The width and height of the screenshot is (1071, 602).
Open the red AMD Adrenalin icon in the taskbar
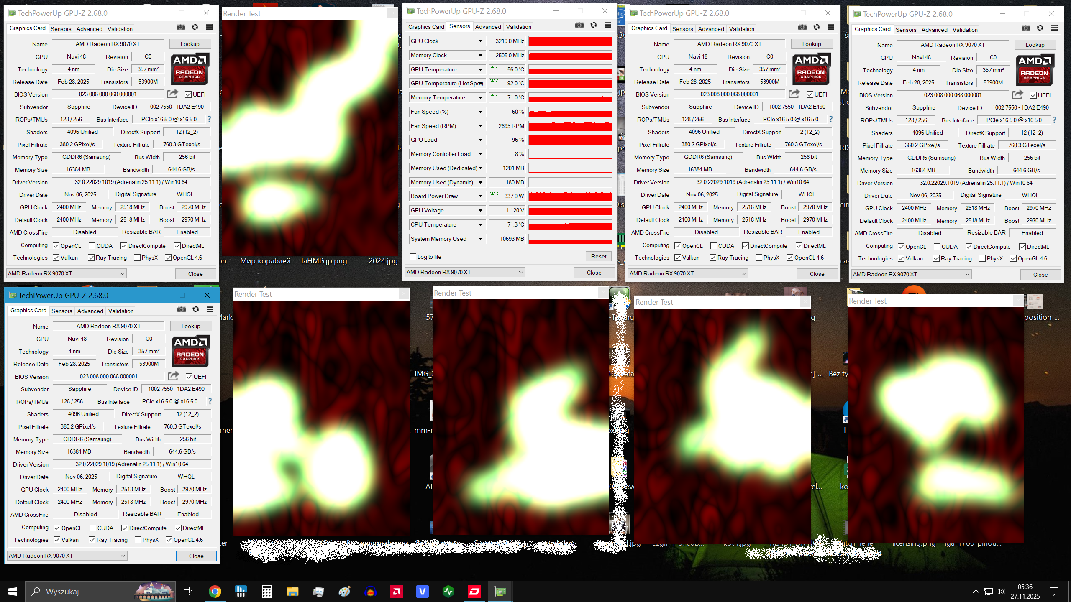tap(396, 592)
